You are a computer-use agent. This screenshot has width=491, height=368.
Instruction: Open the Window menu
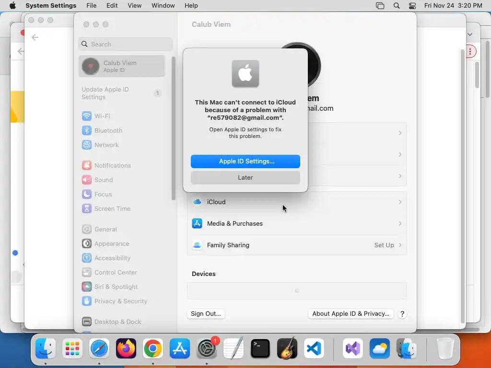(x=163, y=6)
